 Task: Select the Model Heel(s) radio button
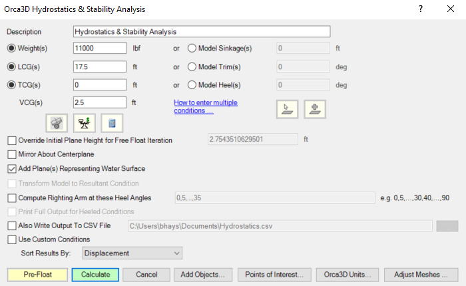[x=192, y=85]
